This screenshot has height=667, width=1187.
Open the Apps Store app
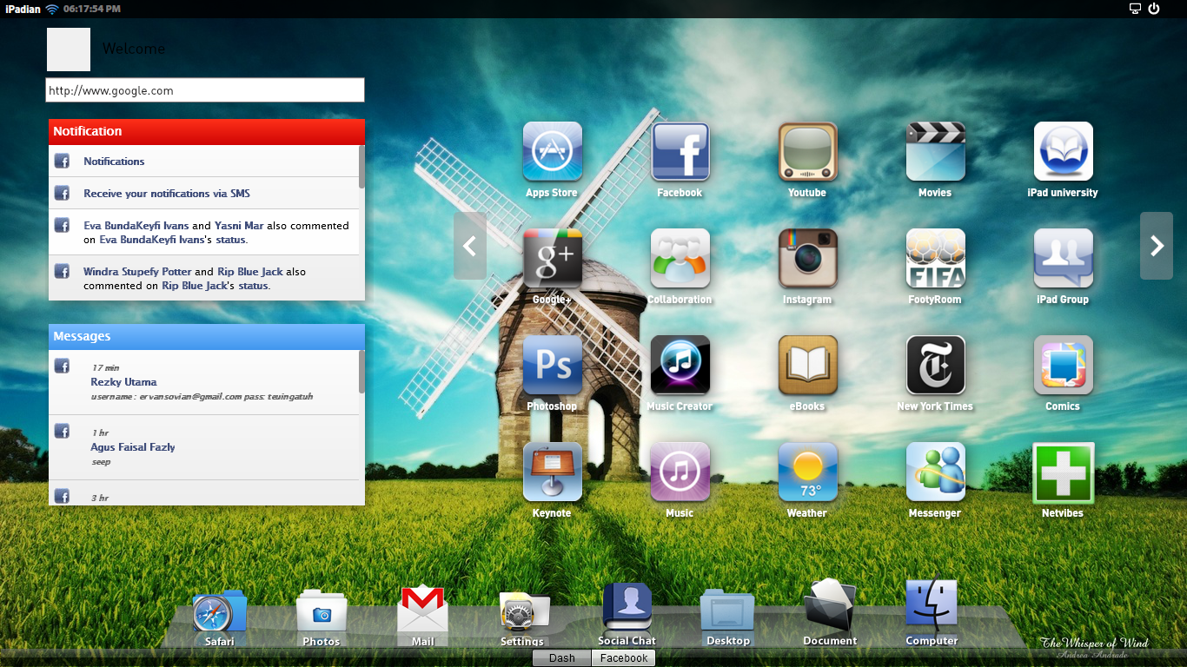[552, 150]
